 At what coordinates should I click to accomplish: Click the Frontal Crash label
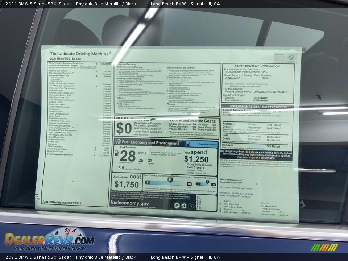point(227,125)
